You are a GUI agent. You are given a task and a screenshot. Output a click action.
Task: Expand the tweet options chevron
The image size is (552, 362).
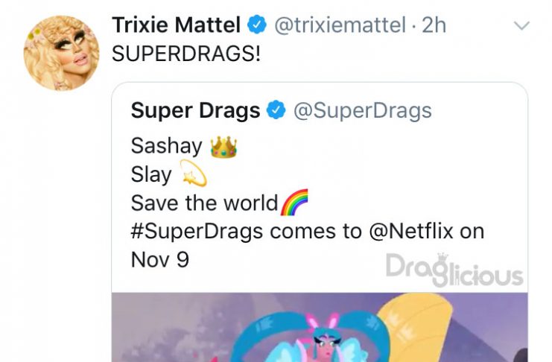tap(521, 26)
